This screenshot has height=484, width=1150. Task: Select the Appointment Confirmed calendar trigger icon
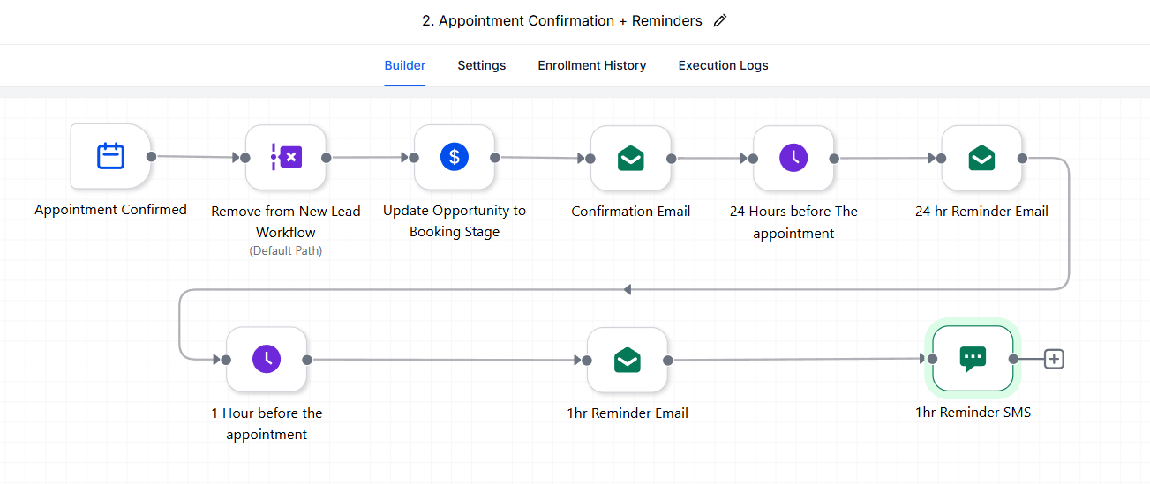pyautogui.click(x=110, y=156)
